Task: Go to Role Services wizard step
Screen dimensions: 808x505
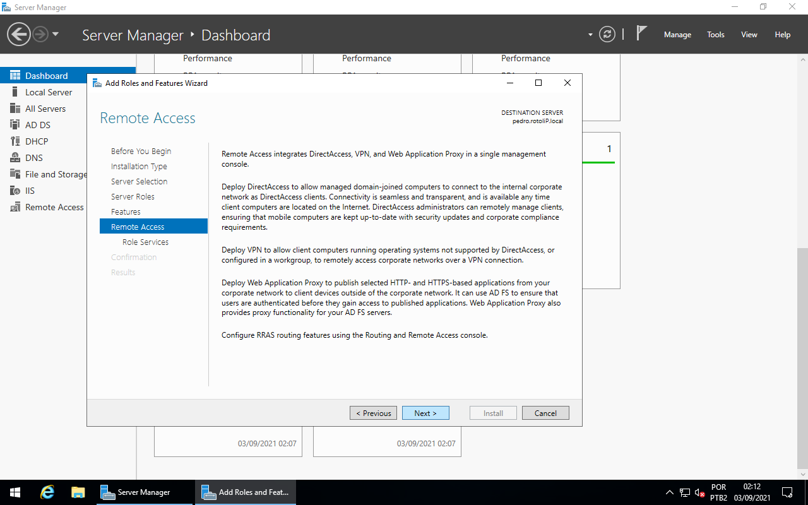Action: click(145, 242)
